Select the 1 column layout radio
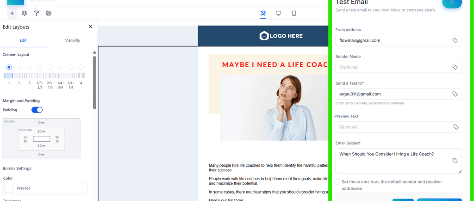 [x=9, y=67]
